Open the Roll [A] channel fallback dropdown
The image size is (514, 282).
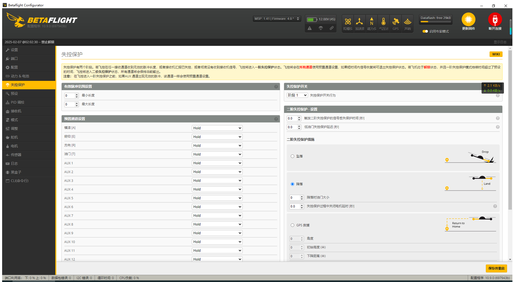point(217,128)
